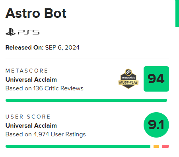The height and width of the screenshot is (157, 179).
Task: Click the Astro Bot title heading
Action: pos(36,13)
